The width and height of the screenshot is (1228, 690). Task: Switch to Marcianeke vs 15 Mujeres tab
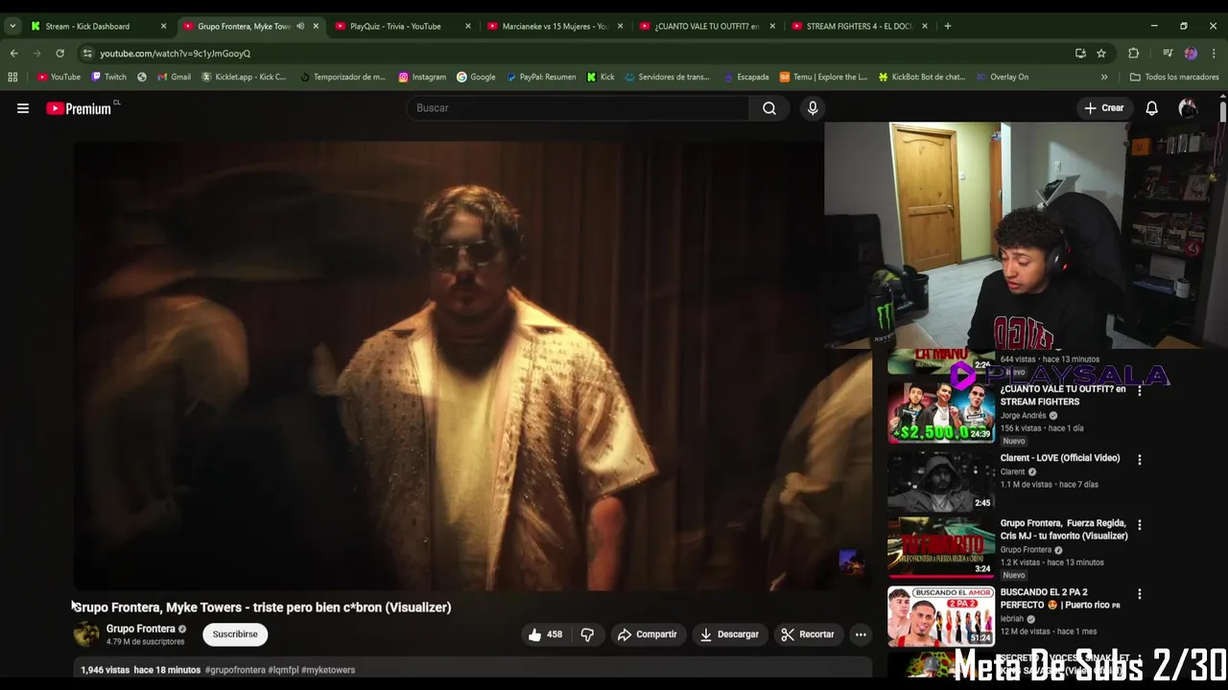pos(555,26)
